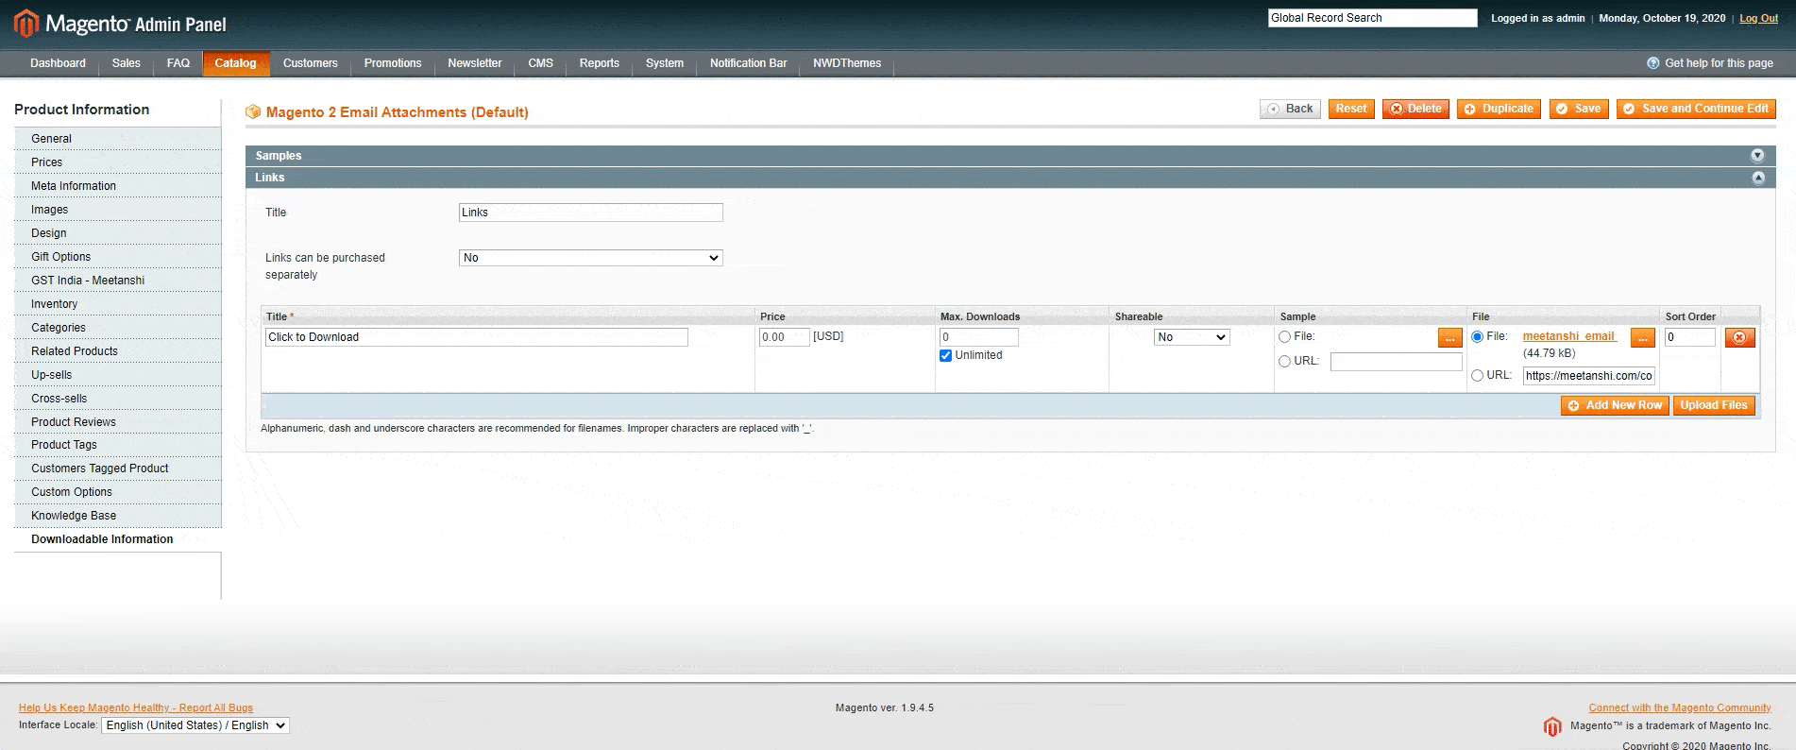Click the File browse button beside meetanshi_email

1642,337
